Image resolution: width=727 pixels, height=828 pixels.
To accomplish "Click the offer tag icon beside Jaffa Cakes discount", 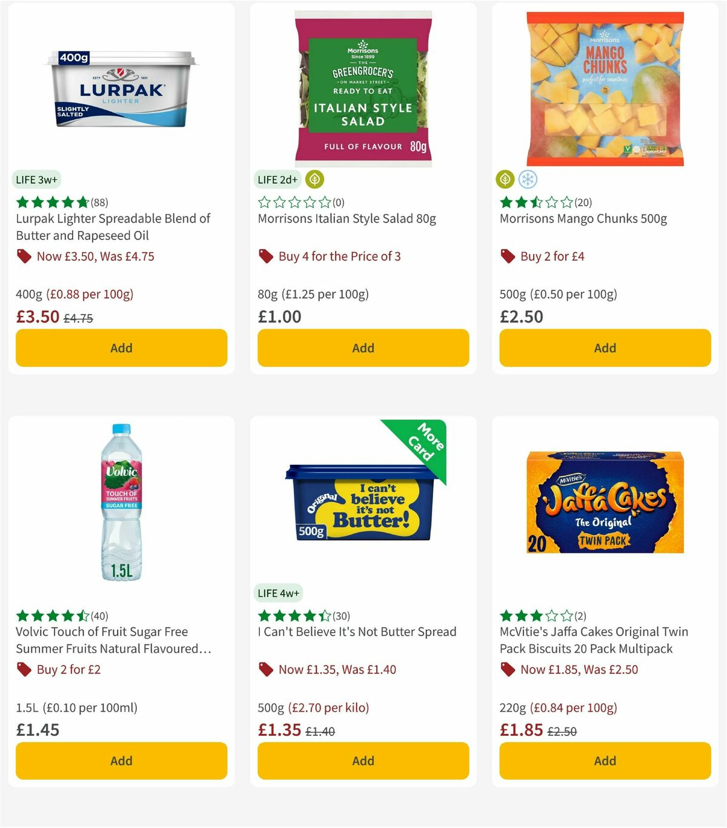I will (x=508, y=669).
